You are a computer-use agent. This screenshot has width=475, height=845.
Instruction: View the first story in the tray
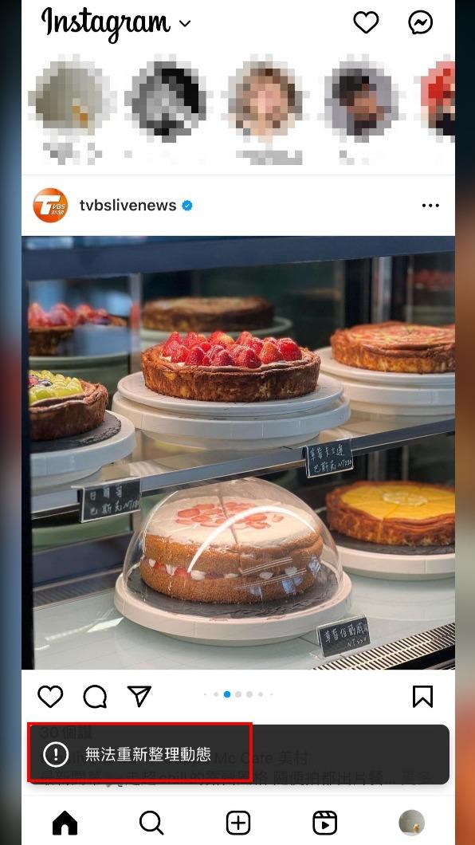73,97
